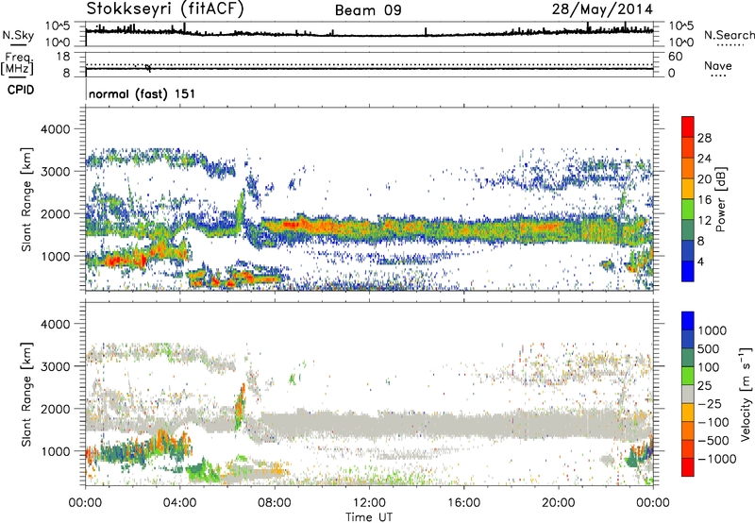Viewport: 755px width, 523px height.
Task: Click the 3000 tick in the velocity panel
Action: click(x=55, y=366)
